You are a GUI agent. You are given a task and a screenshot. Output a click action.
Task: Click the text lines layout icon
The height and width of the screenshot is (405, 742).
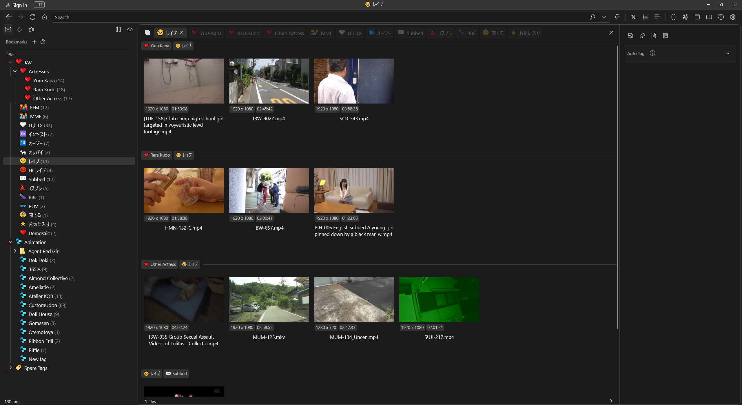click(657, 17)
